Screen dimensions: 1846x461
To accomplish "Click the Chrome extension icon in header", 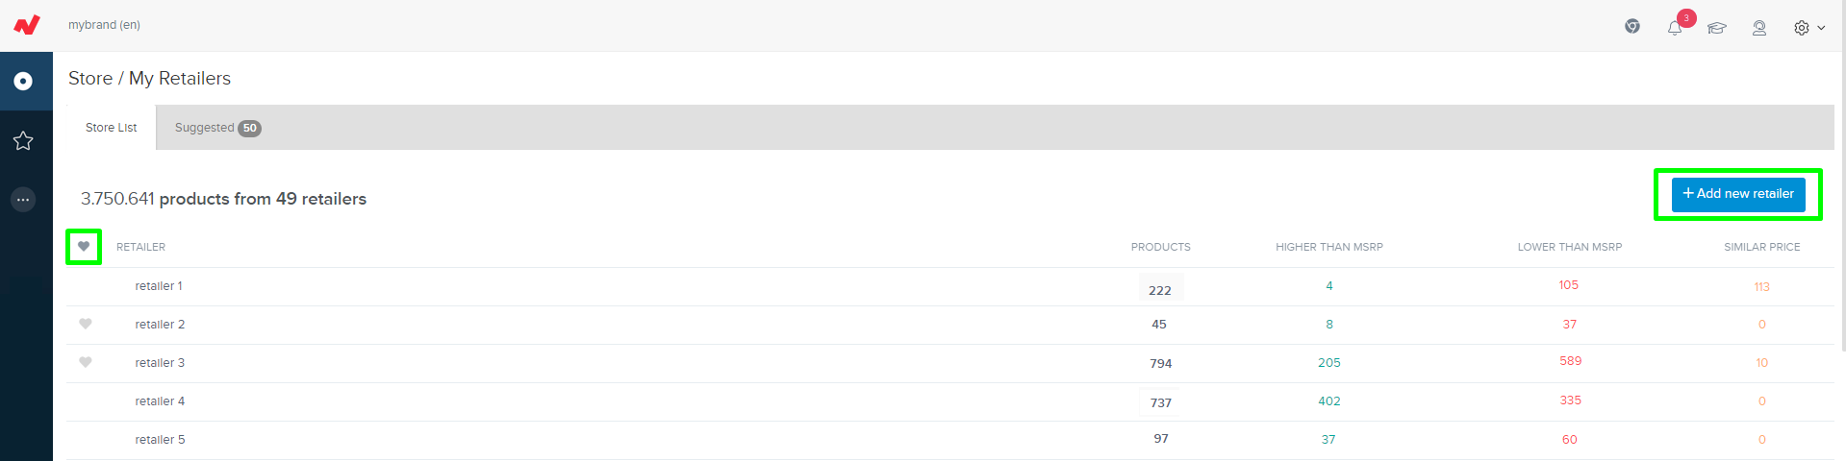I will pos(1632,26).
